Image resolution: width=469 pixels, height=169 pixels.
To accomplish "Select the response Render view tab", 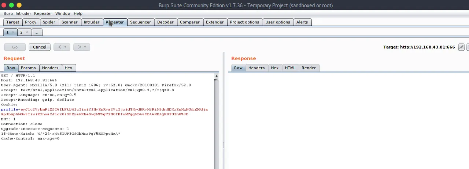I will (309, 68).
